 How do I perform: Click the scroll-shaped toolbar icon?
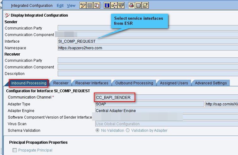click(x=145, y=5)
